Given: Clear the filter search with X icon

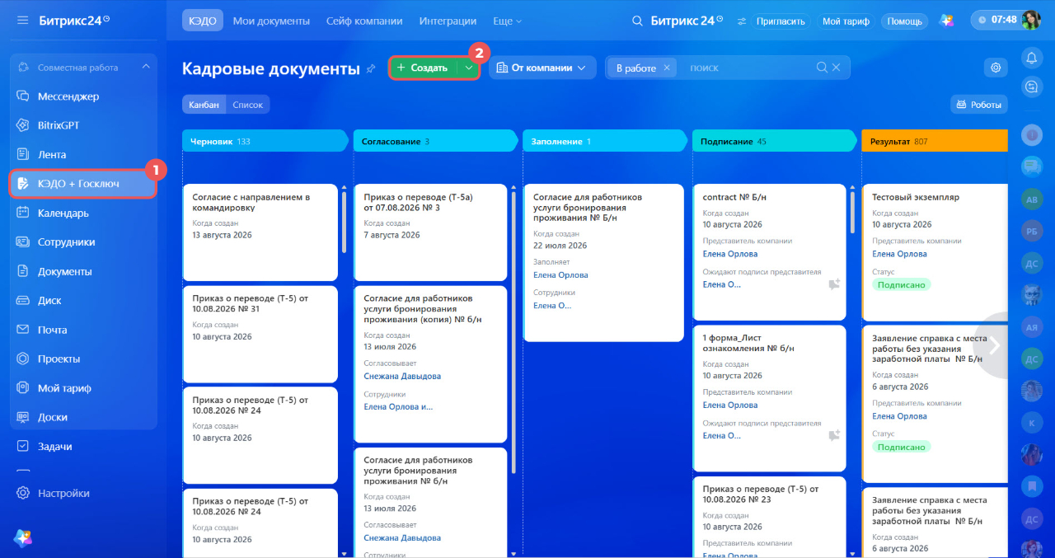Looking at the screenshot, I should (x=837, y=68).
